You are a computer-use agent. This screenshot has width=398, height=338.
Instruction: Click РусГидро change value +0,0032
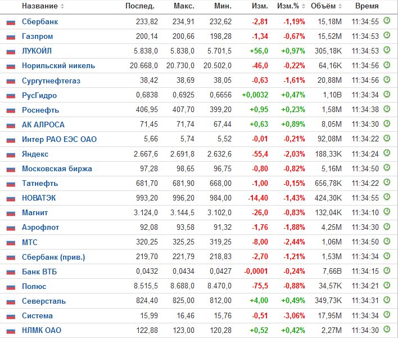click(x=255, y=95)
